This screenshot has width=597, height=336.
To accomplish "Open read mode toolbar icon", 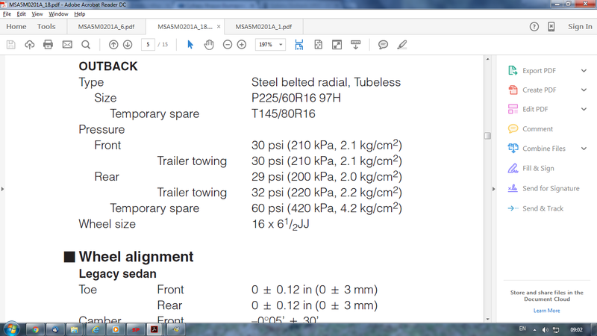I will (x=356, y=45).
